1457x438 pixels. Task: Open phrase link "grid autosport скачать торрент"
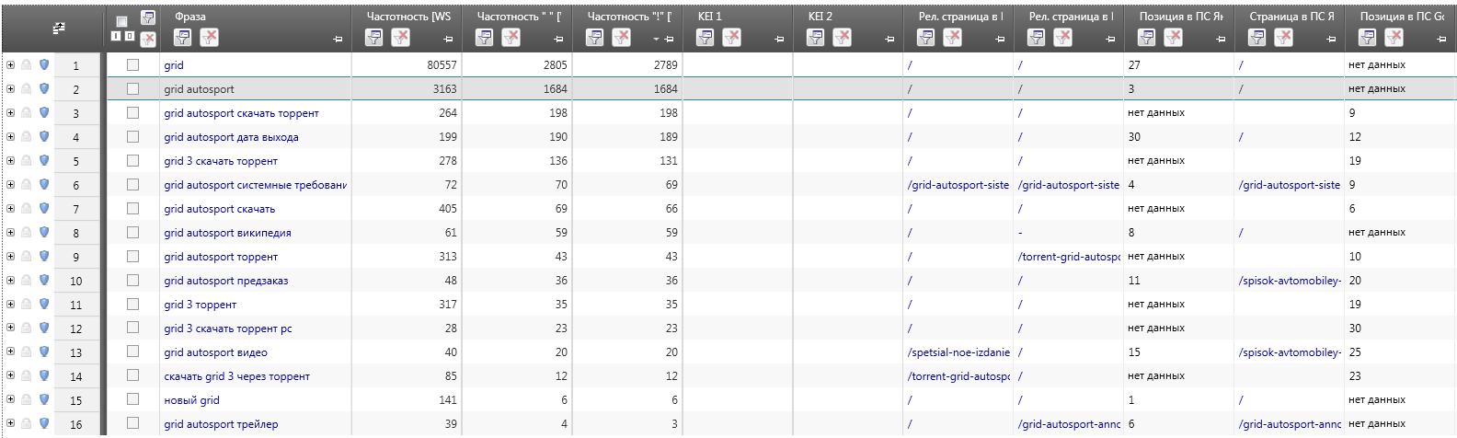241,113
